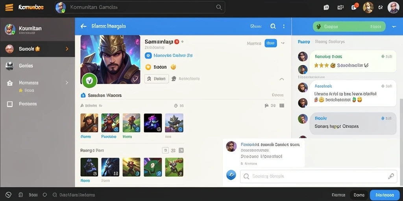403x201 pixels.
Task: Click the attachment icon in message input
Action: point(391,176)
